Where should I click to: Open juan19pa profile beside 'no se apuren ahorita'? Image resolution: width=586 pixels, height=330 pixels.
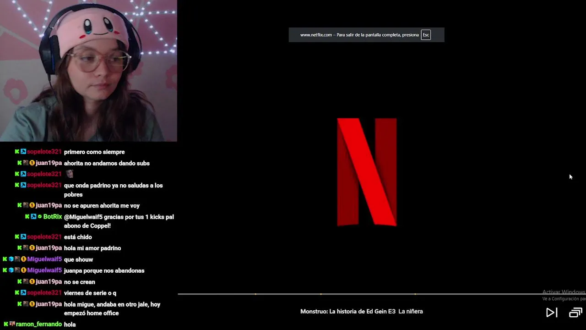[x=49, y=205]
